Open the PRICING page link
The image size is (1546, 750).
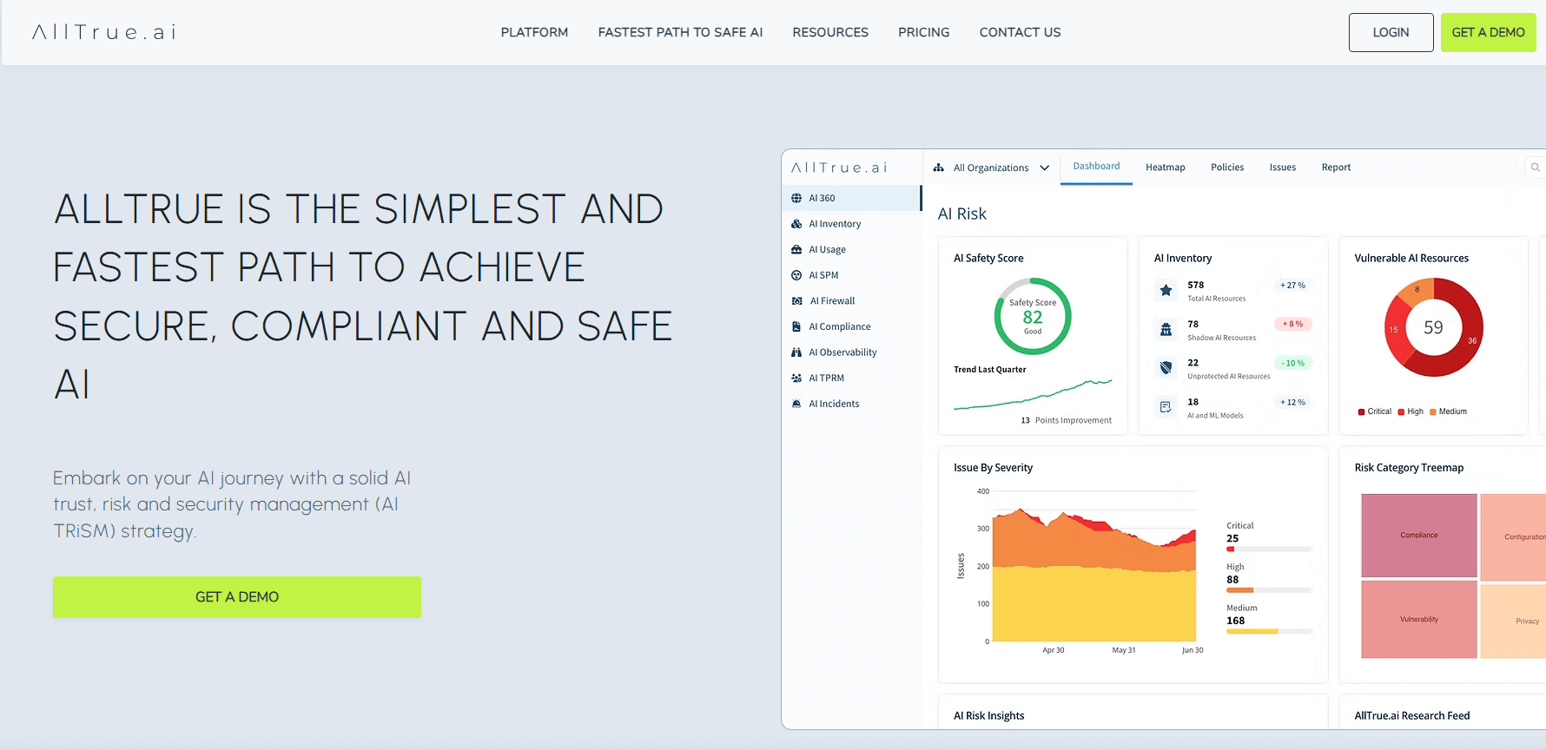(923, 32)
